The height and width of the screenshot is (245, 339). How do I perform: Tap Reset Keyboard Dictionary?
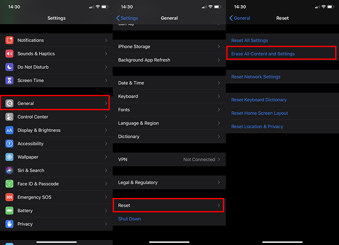(x=259, y=100)
